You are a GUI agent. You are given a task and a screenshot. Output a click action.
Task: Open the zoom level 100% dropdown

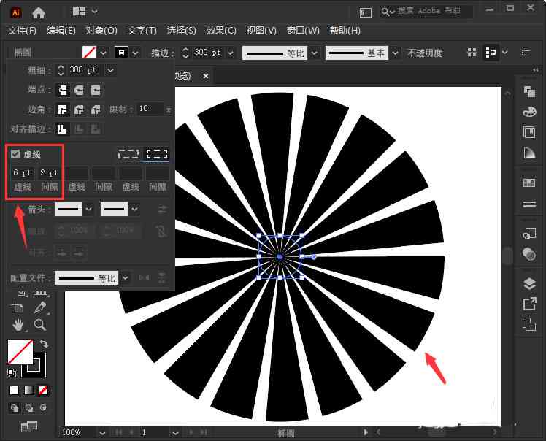[x=102, y=433]
